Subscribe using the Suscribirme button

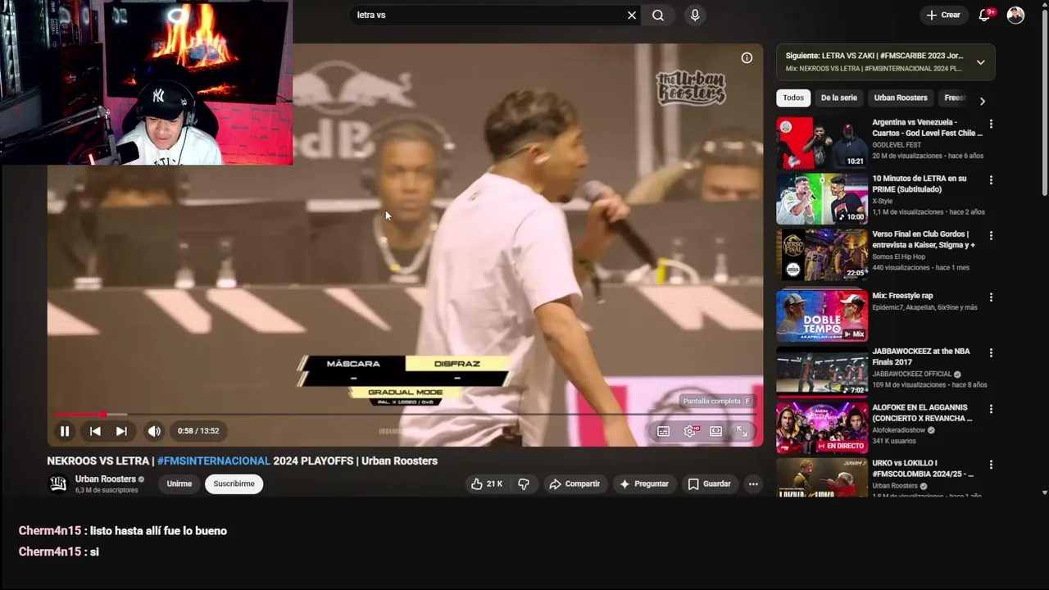click(234, 484)
